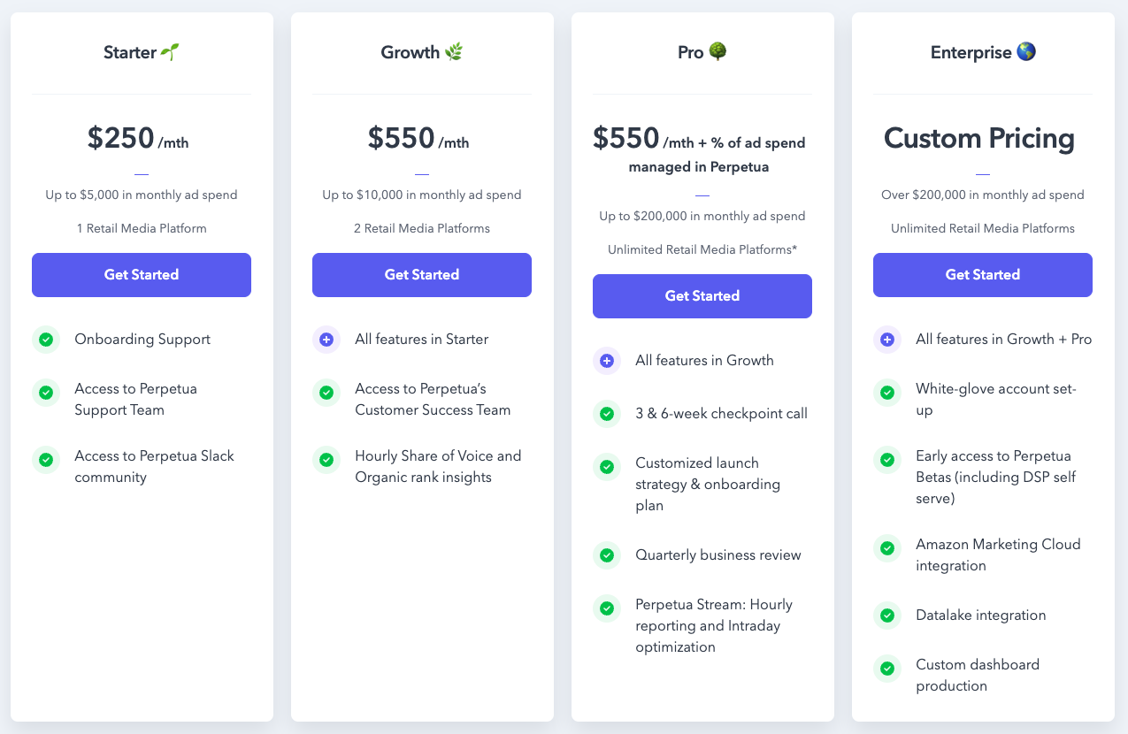
Task: Click the check icon beside 3 & 6-week checkpoint call
Action: (x=607, y=414)
